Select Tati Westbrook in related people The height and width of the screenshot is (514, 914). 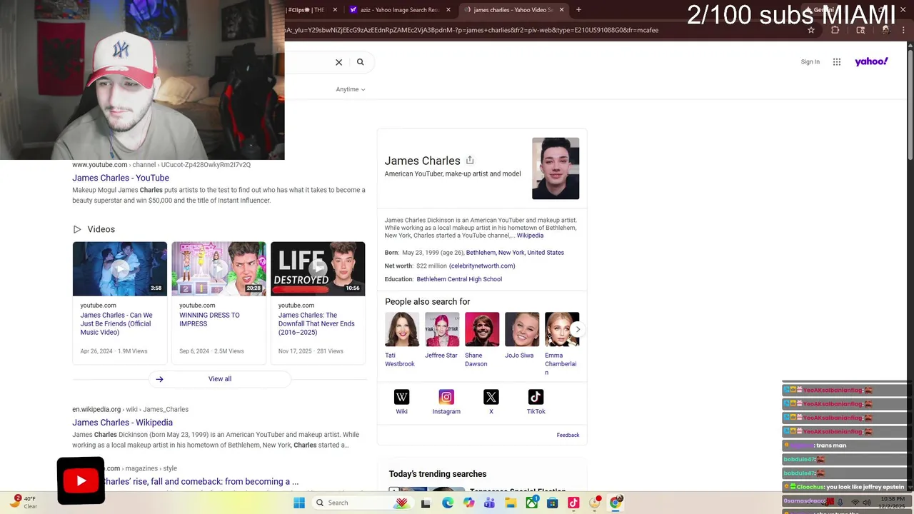click(x=402, y=340)
